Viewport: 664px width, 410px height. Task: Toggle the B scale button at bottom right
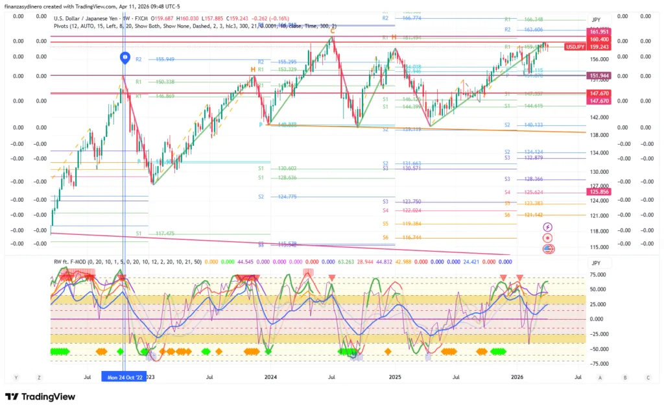tap(624, 377)
